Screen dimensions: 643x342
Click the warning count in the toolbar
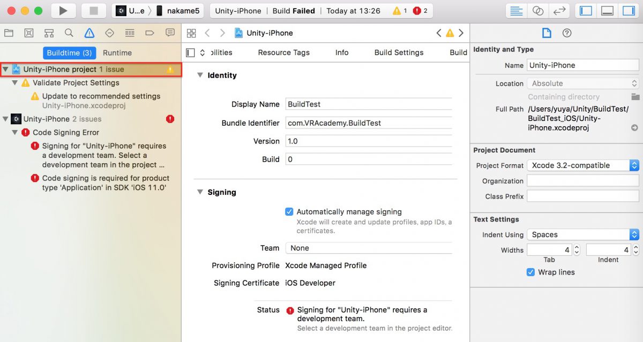(400, 11)
